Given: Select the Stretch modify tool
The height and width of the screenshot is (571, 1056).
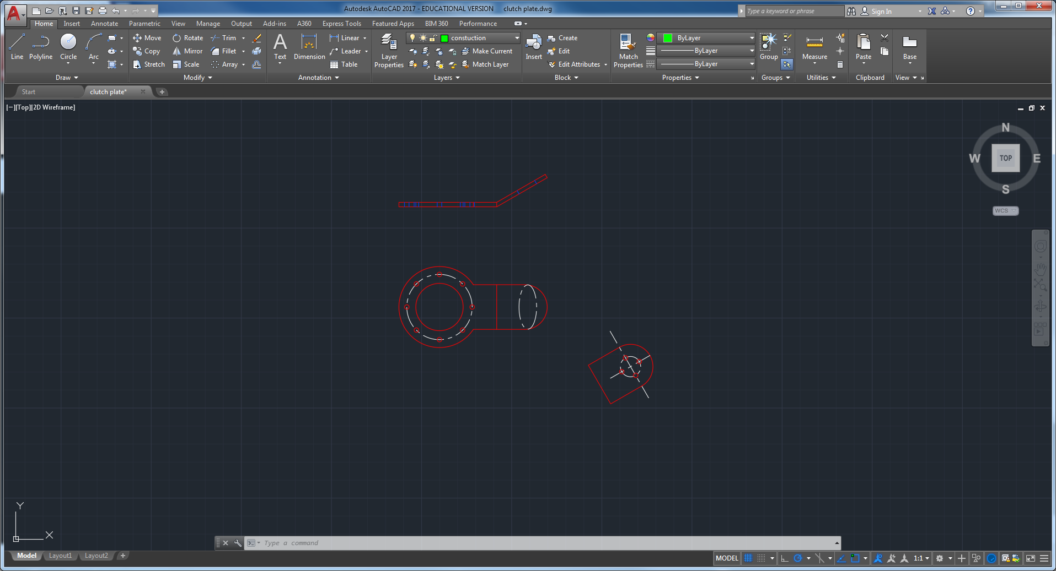Looking at the screenshot, I should click(x=148, y=64).
